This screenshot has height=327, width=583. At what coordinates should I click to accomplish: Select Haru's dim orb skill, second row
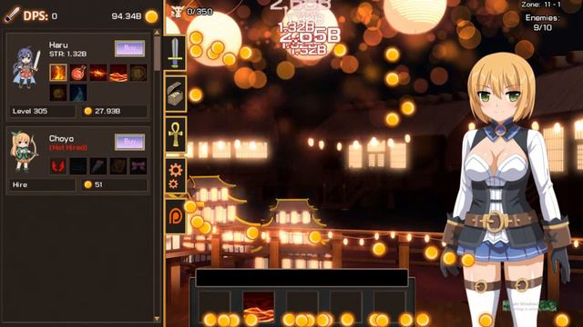click(58, 93)
